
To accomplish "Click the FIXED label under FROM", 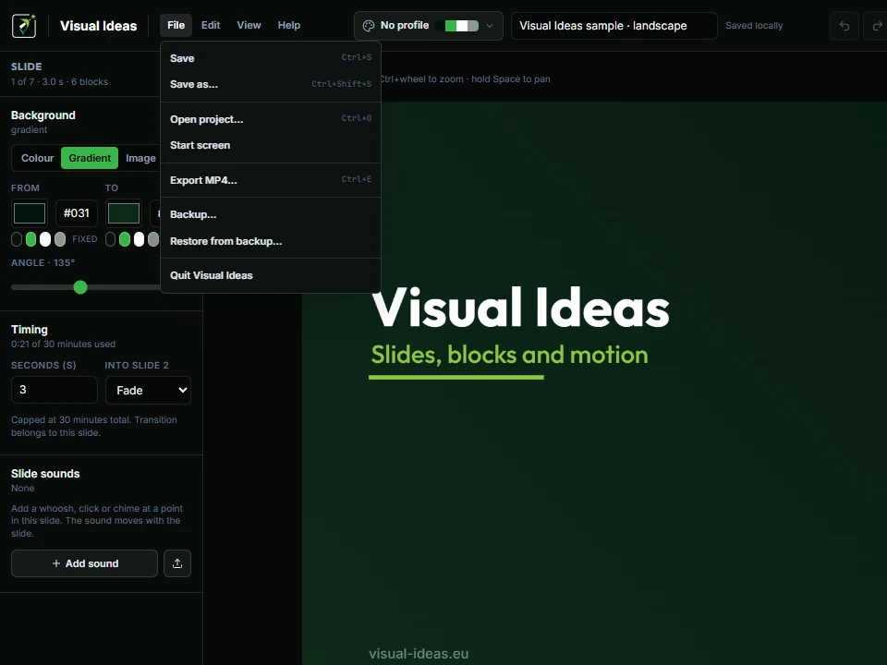I will tap(85, 239).
